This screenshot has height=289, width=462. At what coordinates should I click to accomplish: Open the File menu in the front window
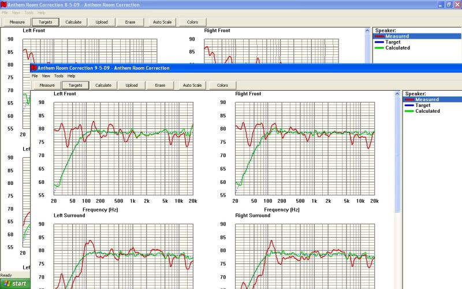tap(35, 76)
